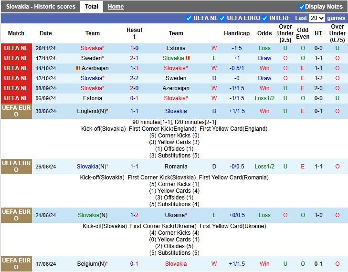Viewport: 348px width, 272px height.
Task: Click the red card icon beside Azerbaijan
Action: [x=78, y=68]
